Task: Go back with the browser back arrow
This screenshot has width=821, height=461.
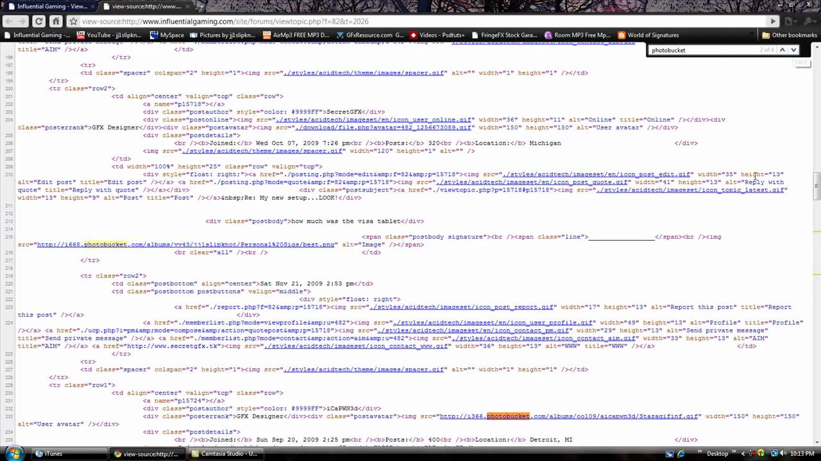Action: click(8, 21)
